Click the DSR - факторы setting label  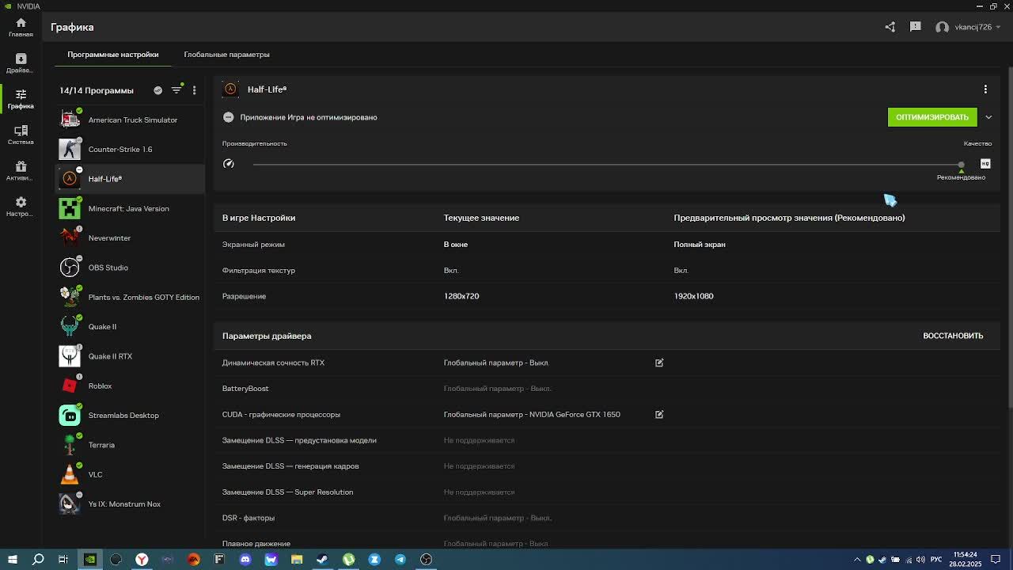(249, 518)
